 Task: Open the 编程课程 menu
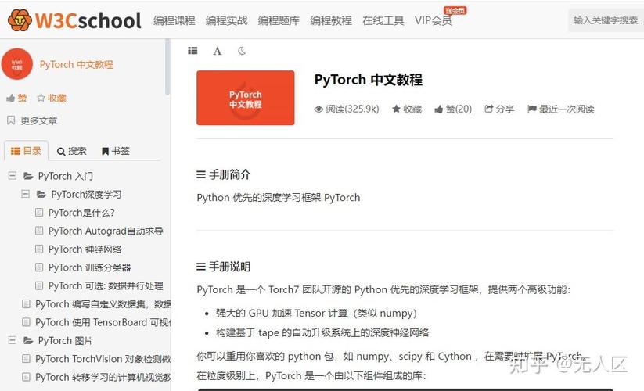point(174,20)
